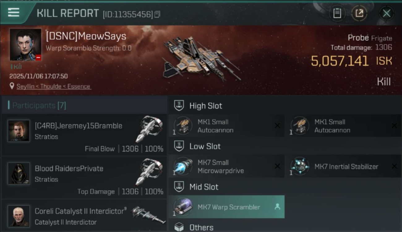Image resolution: width=402 pixels, height=232 pixels.
Task: Select Coreli Catalyst II Interdictor participant
Action: point(84,216)
